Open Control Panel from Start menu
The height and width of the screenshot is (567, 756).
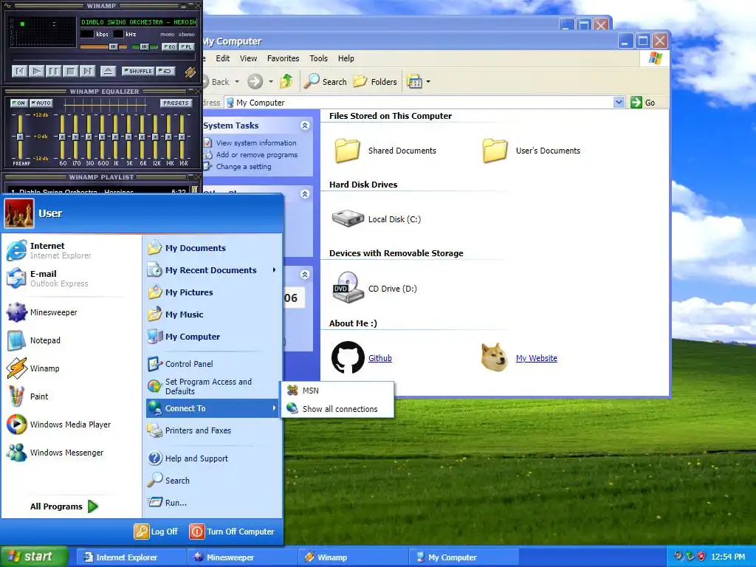213,364
